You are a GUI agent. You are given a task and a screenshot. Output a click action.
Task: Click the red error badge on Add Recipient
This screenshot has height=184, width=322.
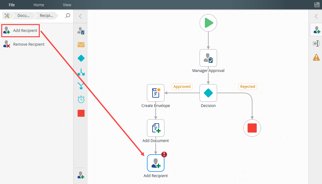tap(164, 155)
